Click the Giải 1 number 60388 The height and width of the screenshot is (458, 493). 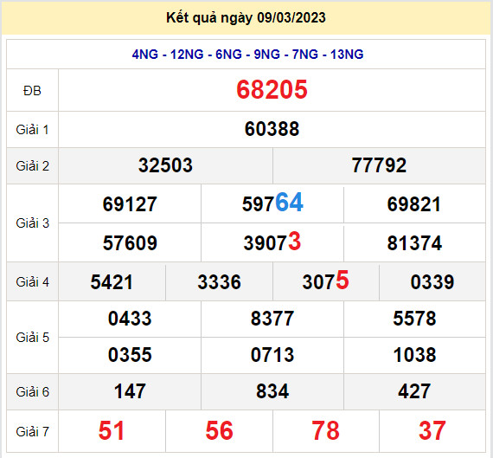click(272, 129)
